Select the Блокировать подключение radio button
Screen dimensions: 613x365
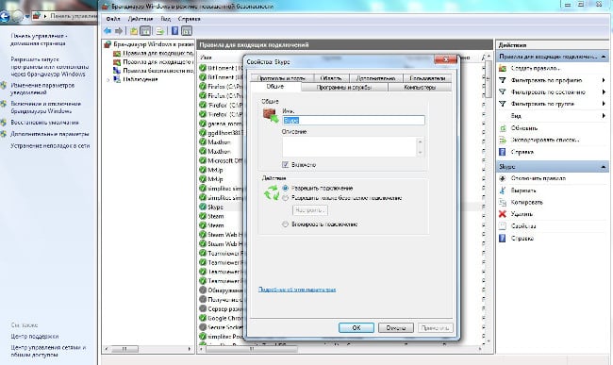click(286, 224)
